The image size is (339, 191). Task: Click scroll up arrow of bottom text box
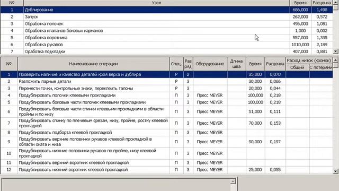tap(233, 181)
